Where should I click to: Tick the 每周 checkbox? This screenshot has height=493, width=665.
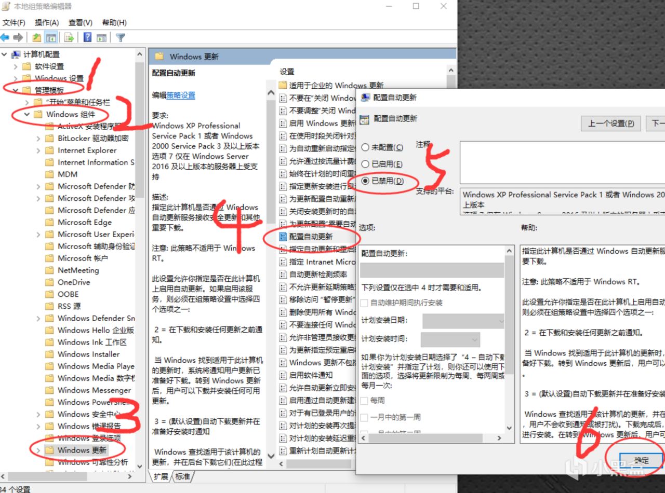(x=364, y=400)
